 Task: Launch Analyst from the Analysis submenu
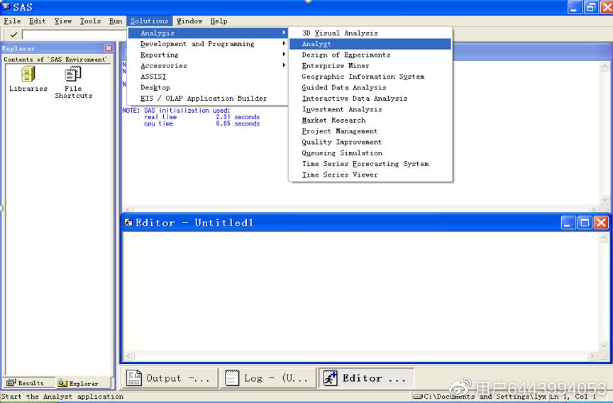[316, 44]
